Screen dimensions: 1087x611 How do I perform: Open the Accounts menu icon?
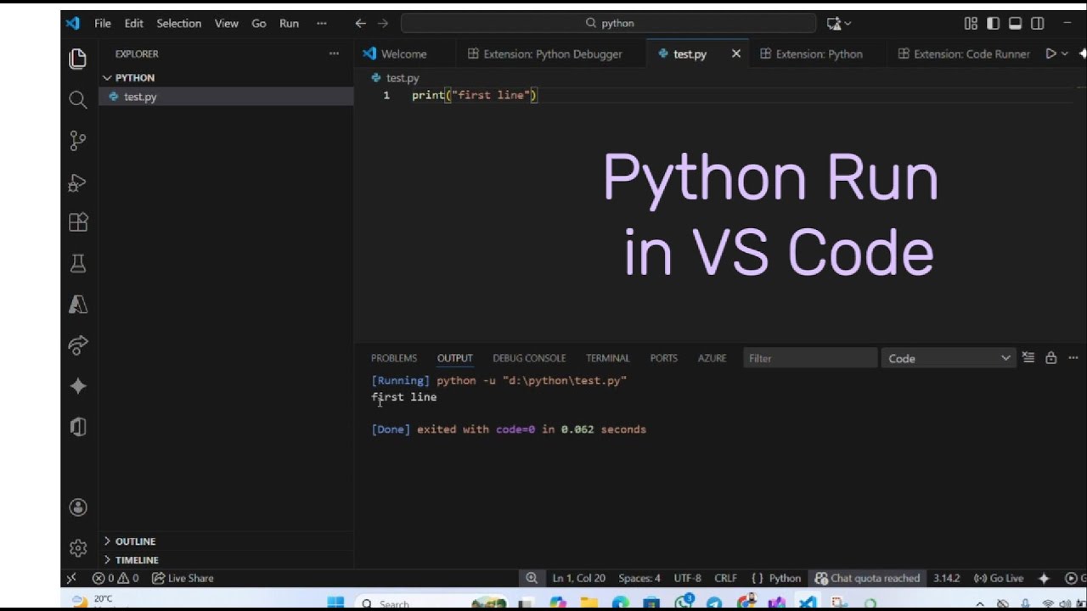coord(78,507)
